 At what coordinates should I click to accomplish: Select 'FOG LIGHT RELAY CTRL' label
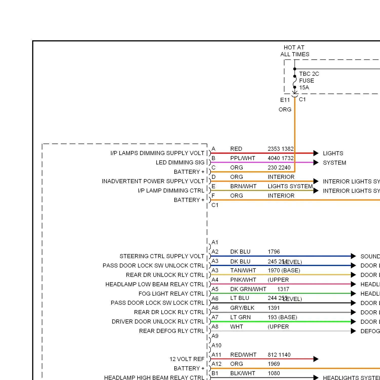172,294
